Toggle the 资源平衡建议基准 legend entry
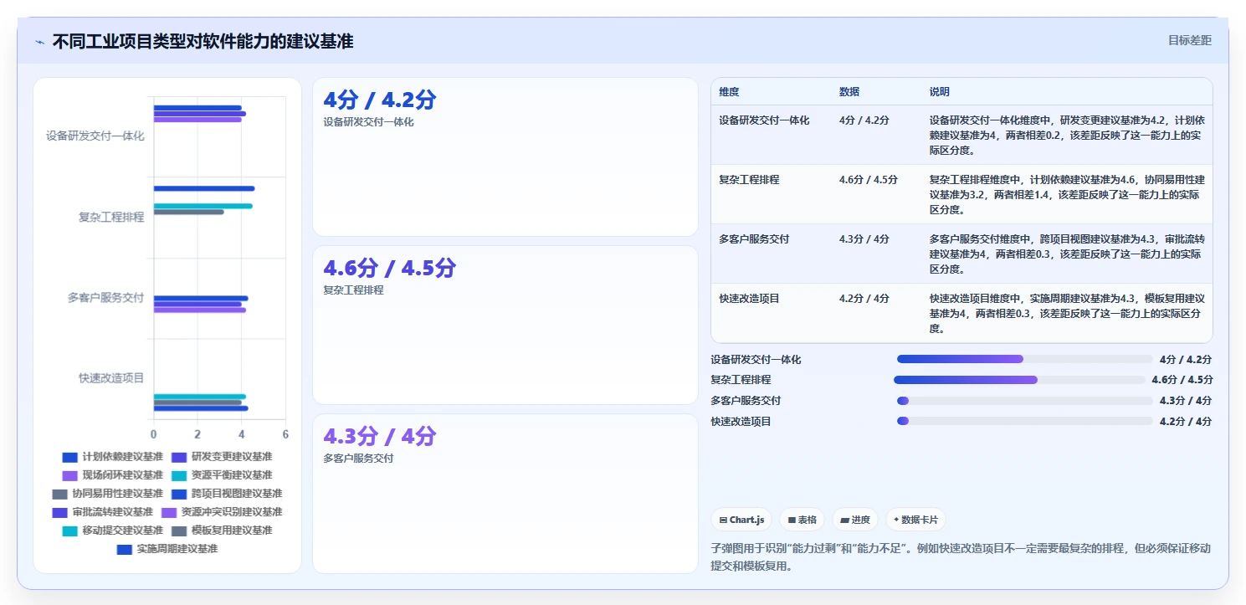This screenshot has width=1246, height=605. coord(221,475)
